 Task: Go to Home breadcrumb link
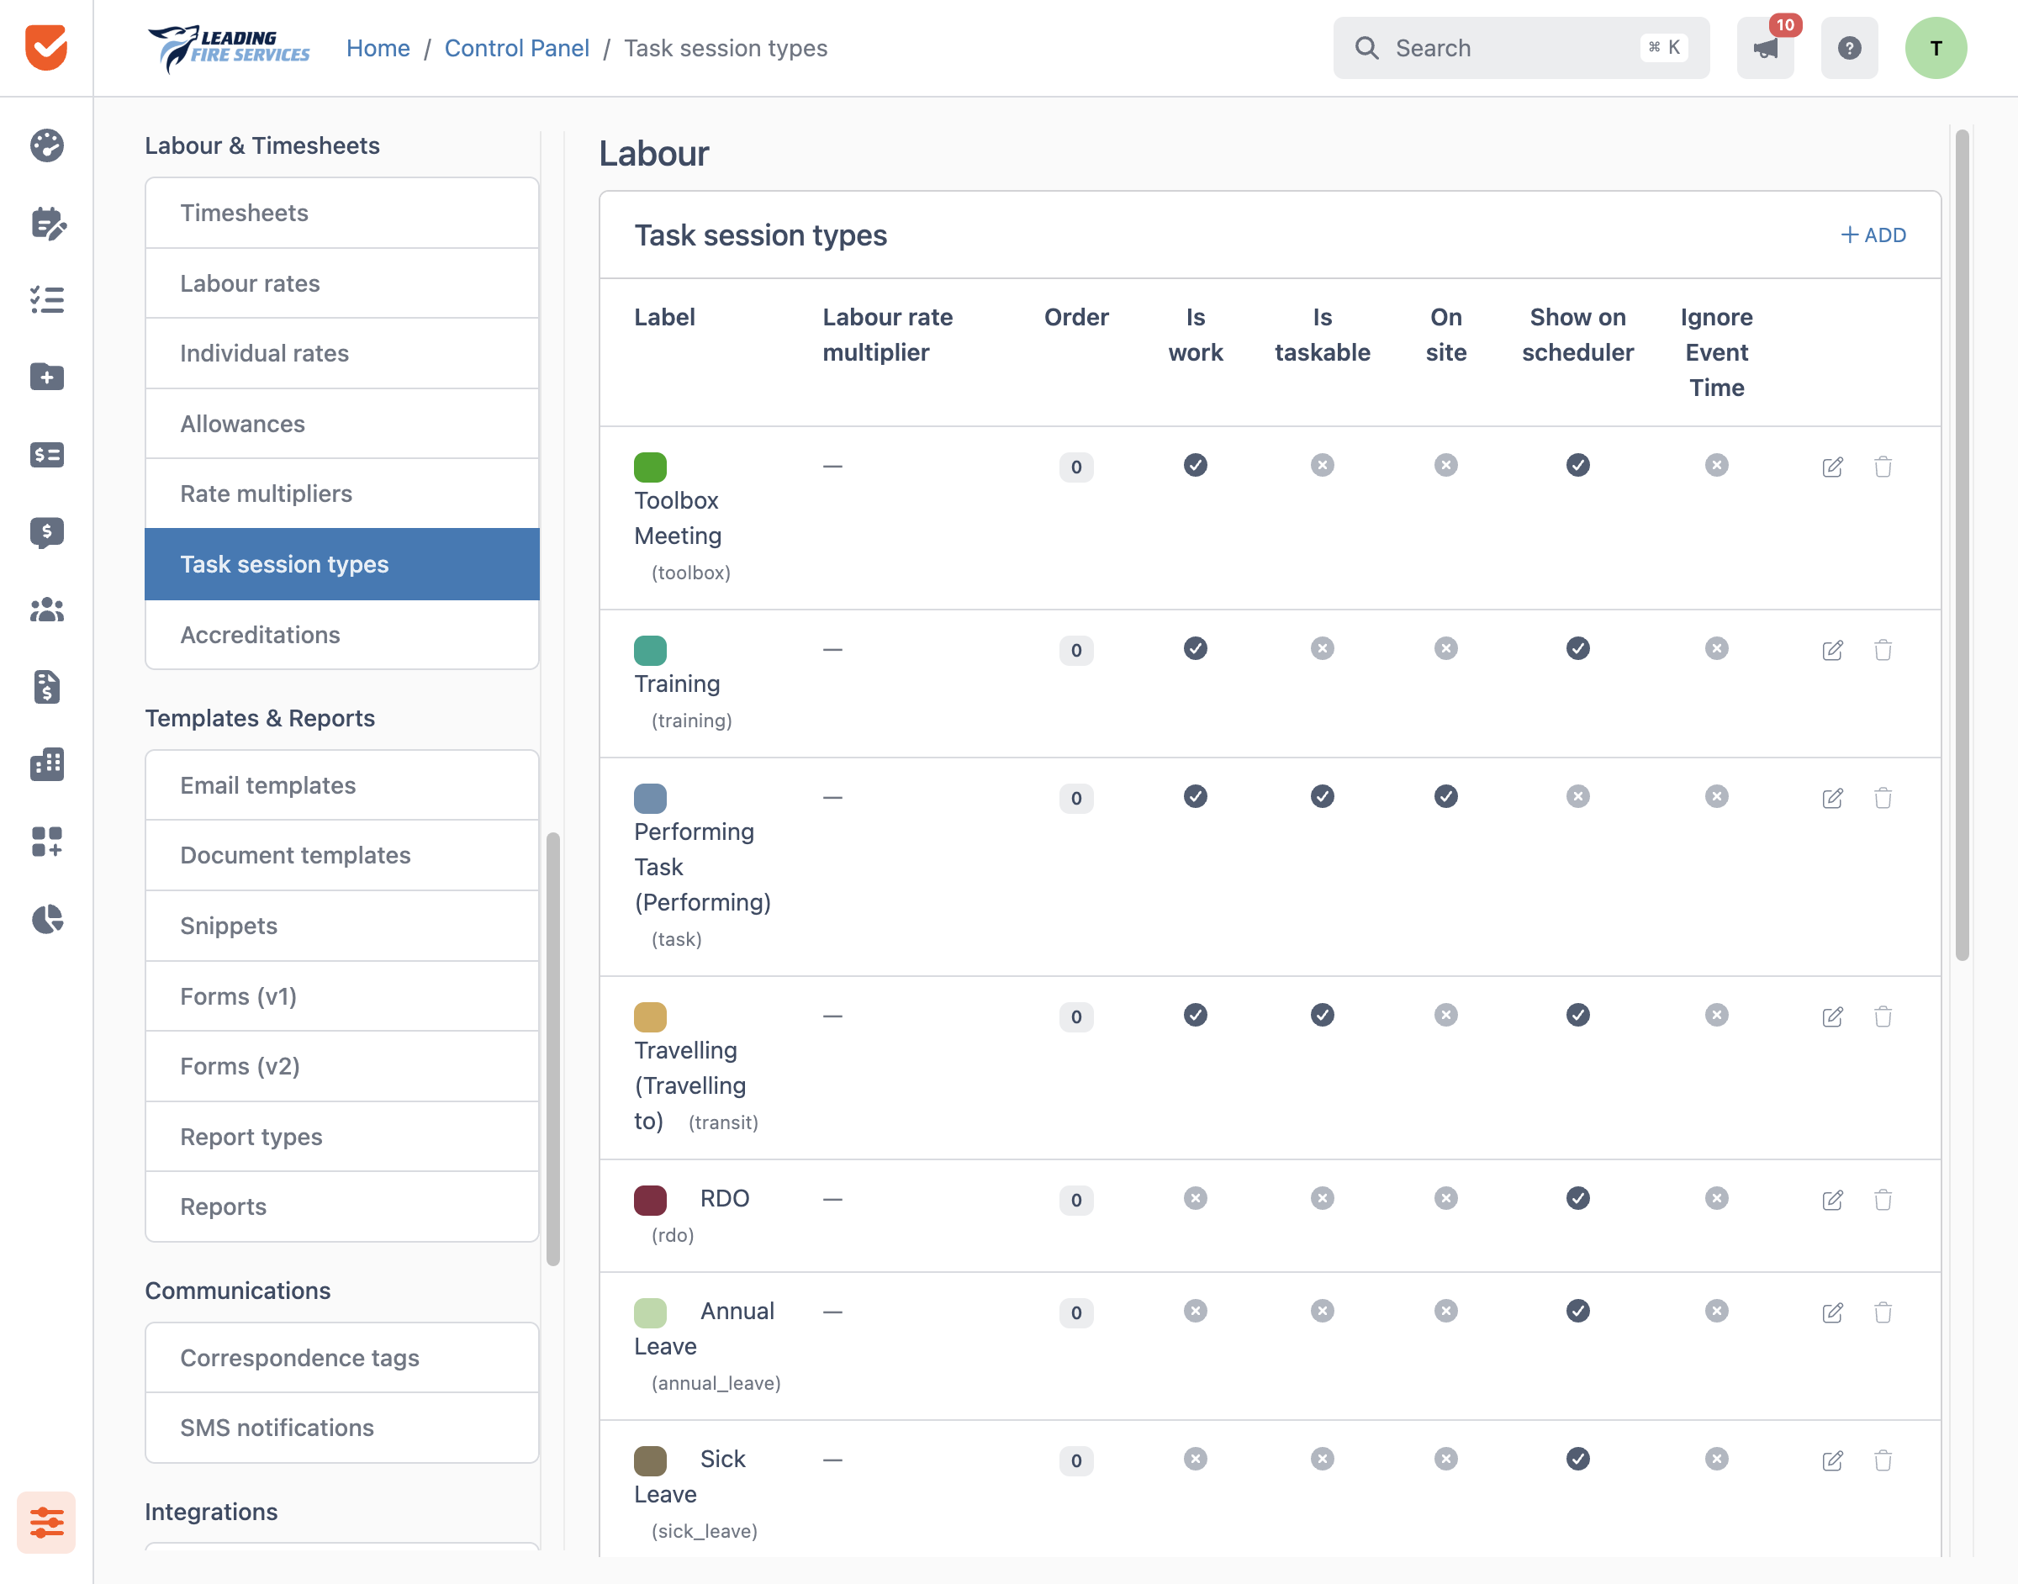tap(378, 48)
